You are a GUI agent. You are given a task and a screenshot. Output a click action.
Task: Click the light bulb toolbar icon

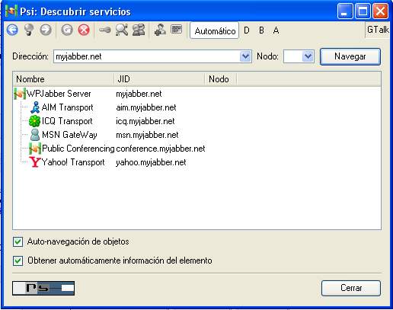29,30
